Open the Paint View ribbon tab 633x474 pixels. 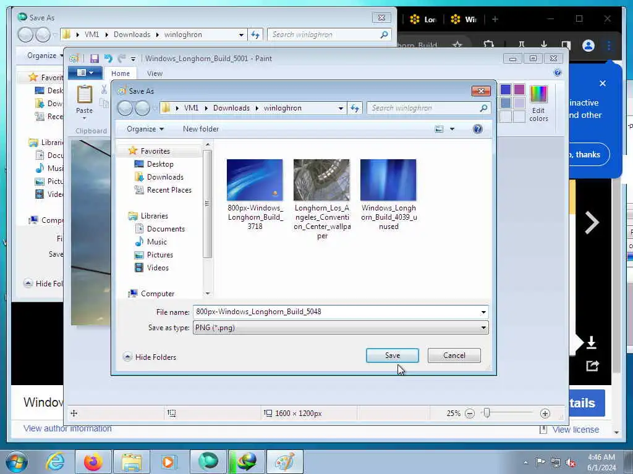[x=155, y=73]
